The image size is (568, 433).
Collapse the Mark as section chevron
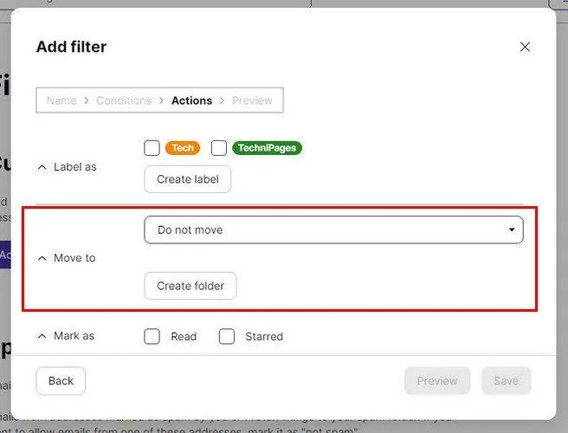pyautogui.click(x=42, y=336)
